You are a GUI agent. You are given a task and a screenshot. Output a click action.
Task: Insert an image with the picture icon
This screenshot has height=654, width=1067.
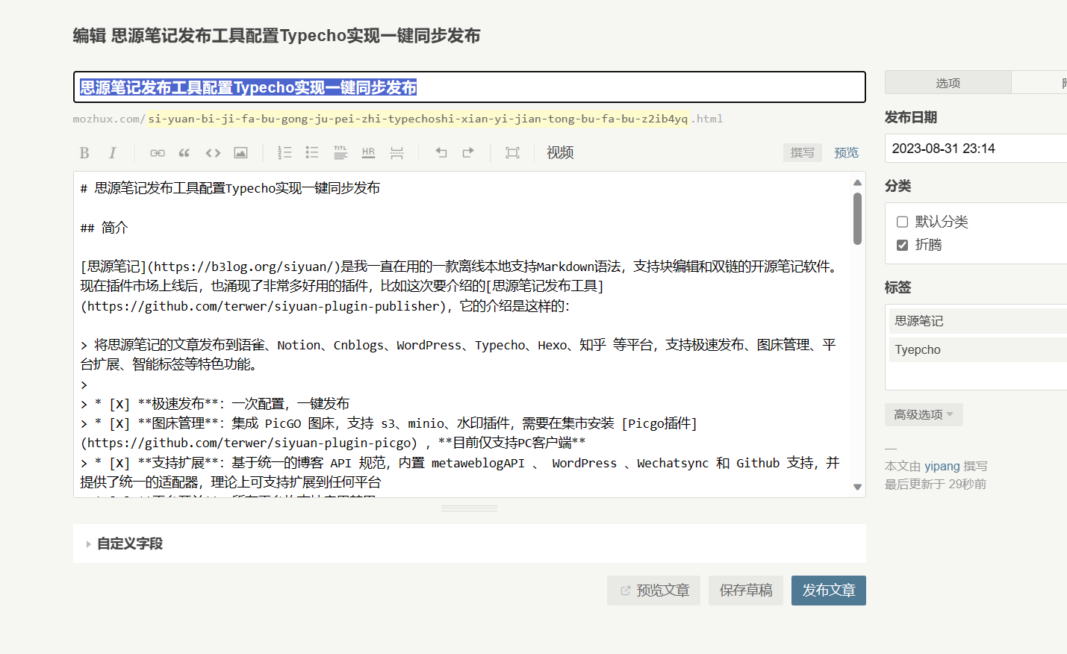pos(240,153)
